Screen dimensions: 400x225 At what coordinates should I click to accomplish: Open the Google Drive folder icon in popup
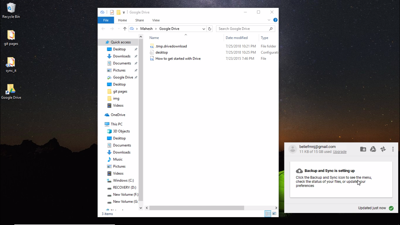[x=363, y=149]
